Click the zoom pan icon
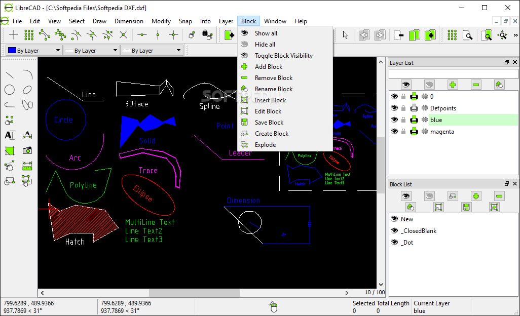520x316 pixels. click(503, 35)
